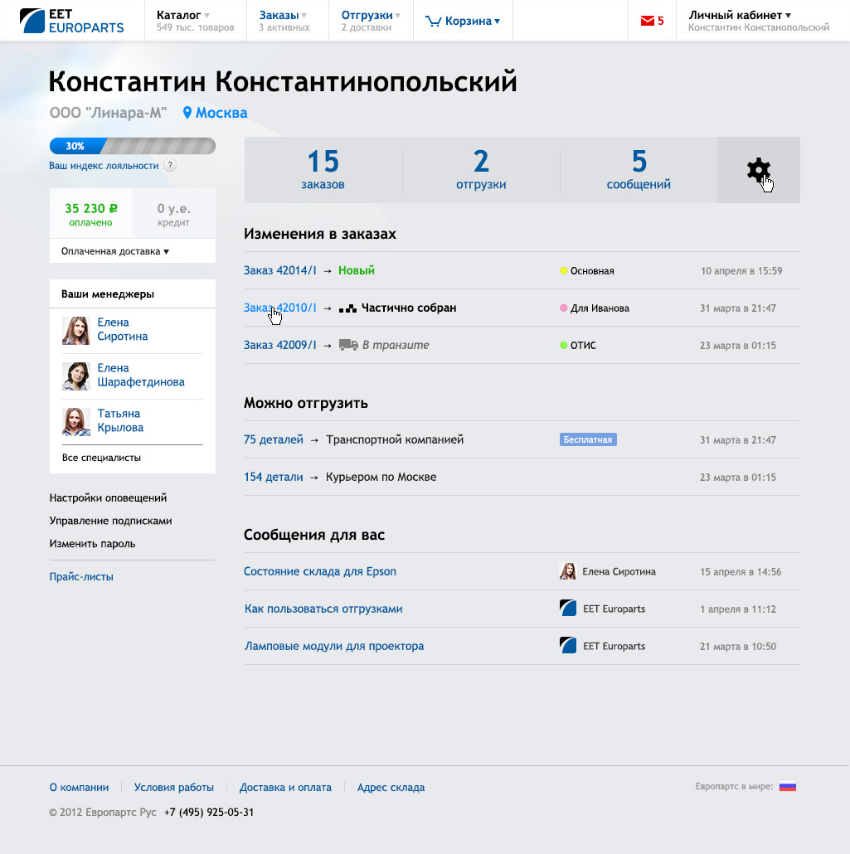Open order Заказ 42014/I link
Screen dimensions: 850x854
pos(280,271)
